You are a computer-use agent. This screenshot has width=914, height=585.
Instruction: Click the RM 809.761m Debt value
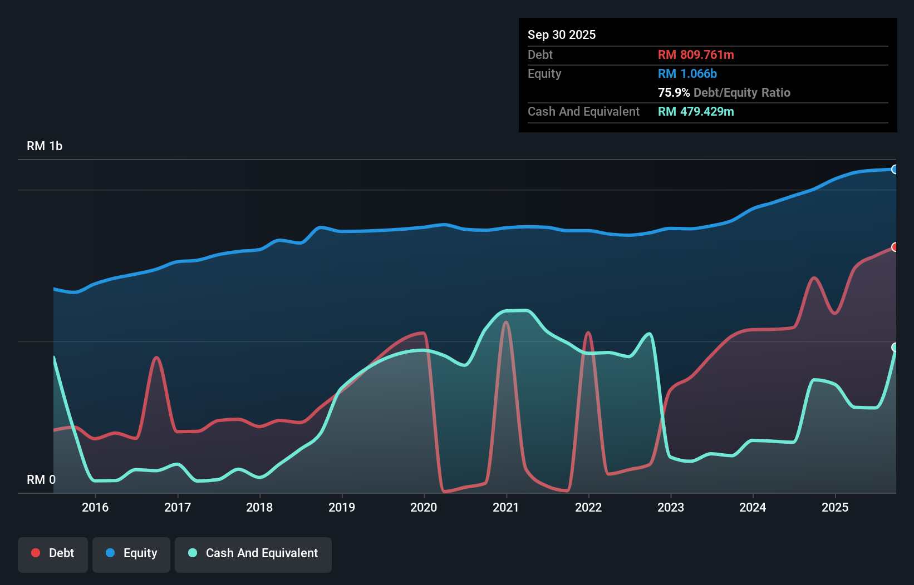coord(695,54)
